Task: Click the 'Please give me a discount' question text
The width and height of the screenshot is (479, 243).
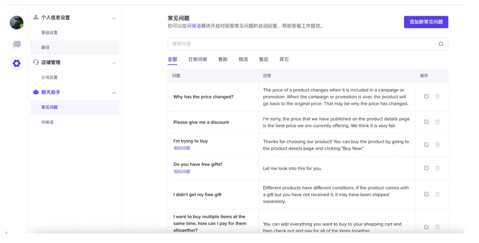Action: click(x=201, y=122)
